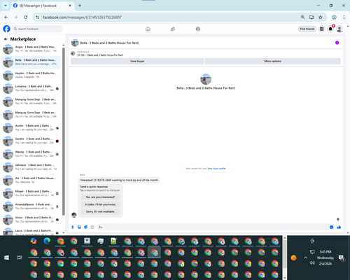Click the Bella chat header avatar

click(75, 43)
